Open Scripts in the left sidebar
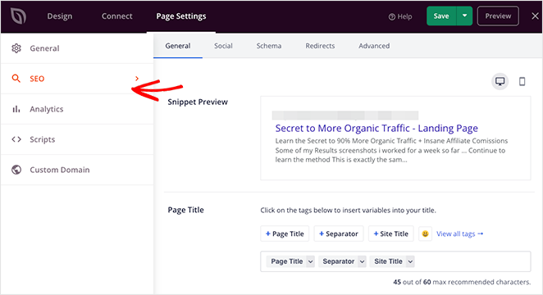The width and height of the screenshot is (543, 295). tap(77, 139)
